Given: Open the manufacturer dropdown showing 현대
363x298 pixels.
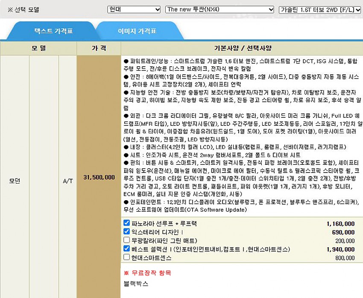Looking at the screenshot, I should pyautogui.click(x=134, y=9).
